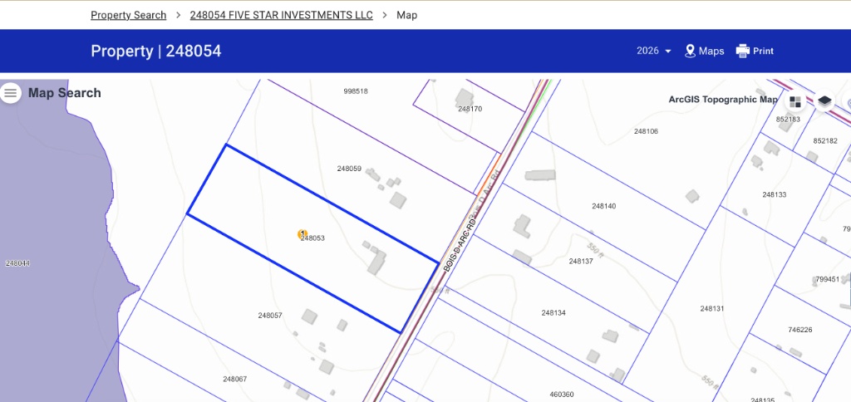Select parcel label 799451 on map

pos(828,279)
